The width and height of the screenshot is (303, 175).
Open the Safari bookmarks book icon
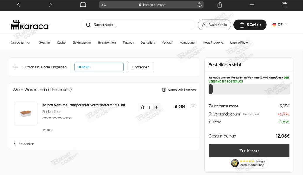[83, 5]
